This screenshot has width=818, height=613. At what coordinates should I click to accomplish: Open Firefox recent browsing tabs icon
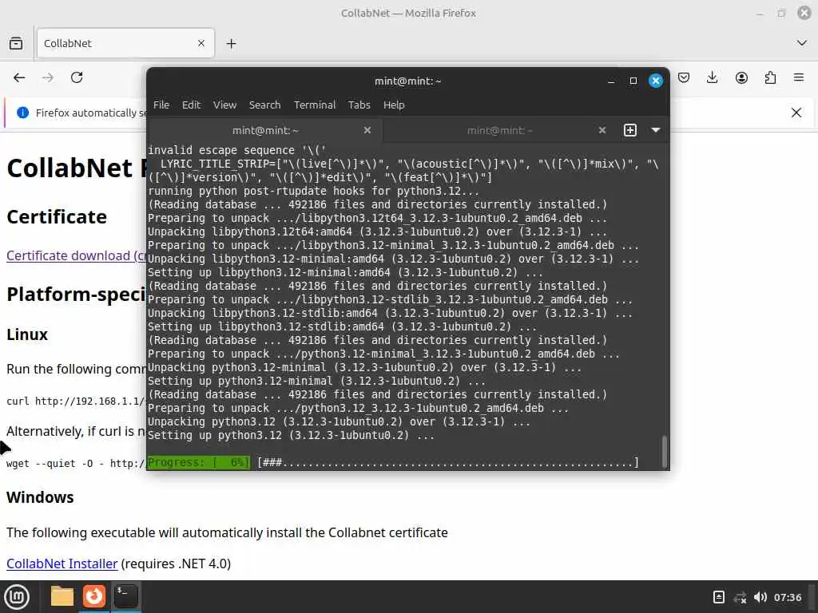pos(16,43)
